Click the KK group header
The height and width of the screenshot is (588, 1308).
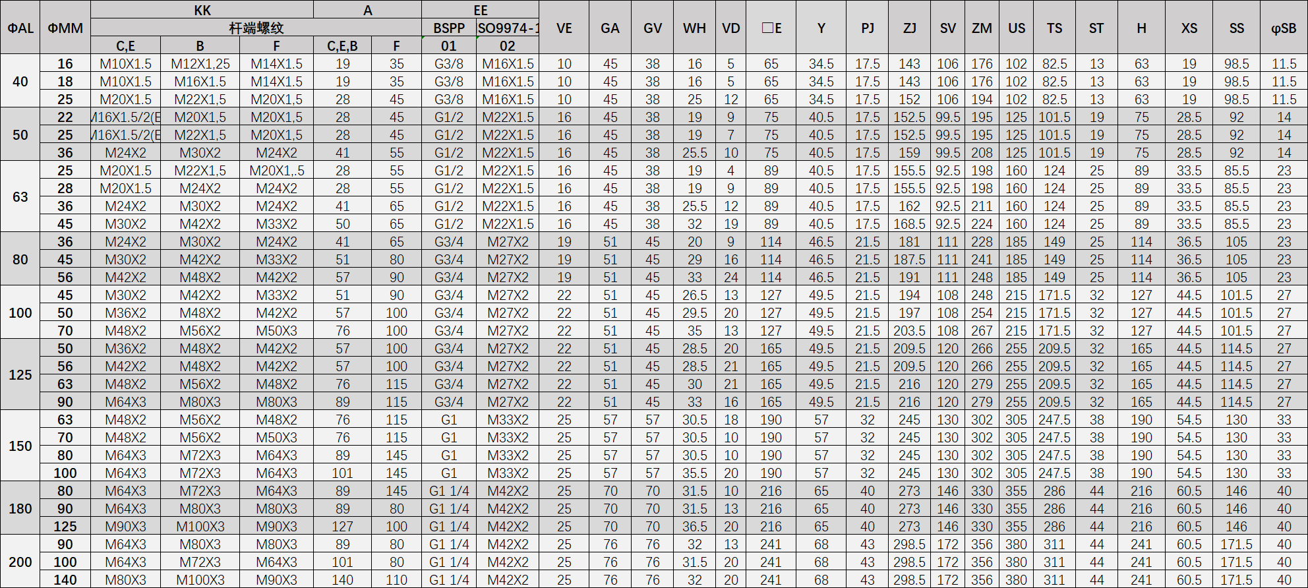point(202,10)
